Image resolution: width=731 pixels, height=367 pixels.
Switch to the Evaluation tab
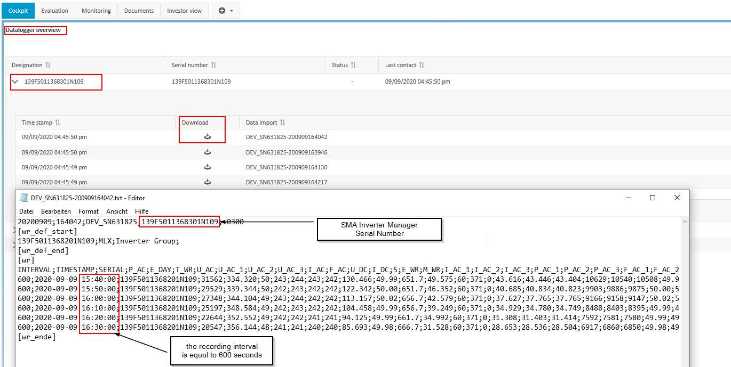tap(55, 11)
